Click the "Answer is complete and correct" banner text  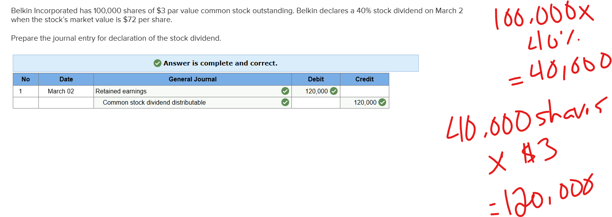[x=220, y=63]
